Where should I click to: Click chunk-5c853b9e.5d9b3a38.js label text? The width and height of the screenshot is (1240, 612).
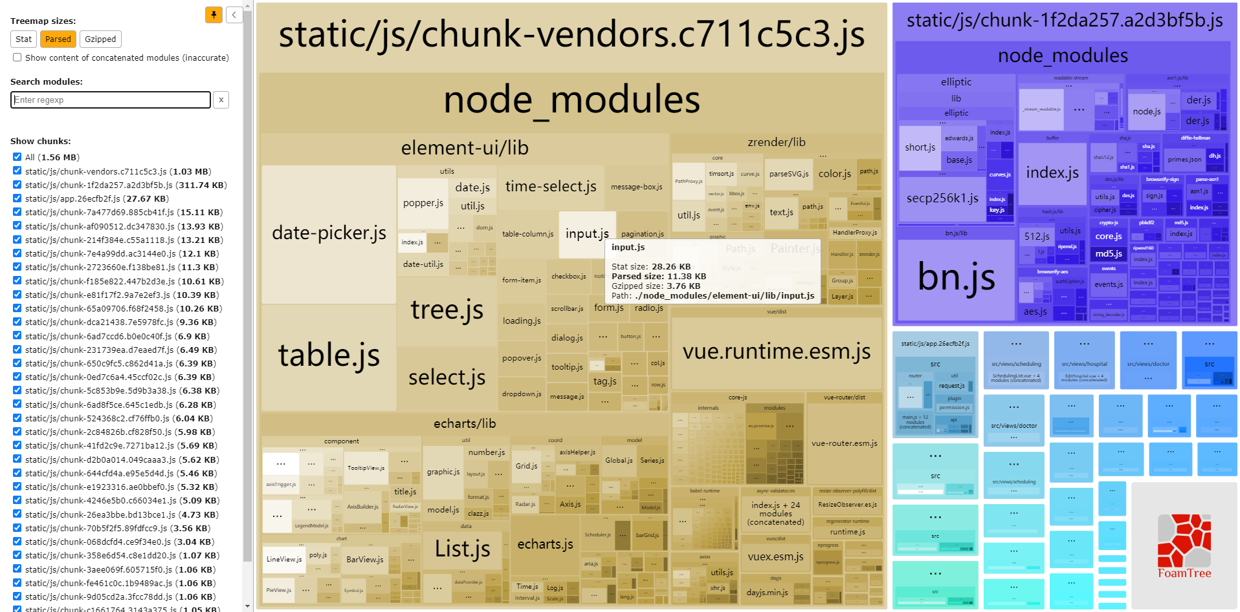122,390
